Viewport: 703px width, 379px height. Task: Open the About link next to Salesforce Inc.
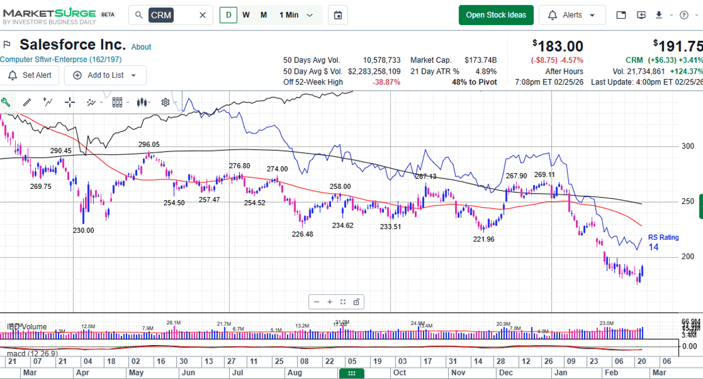pos(141,47)
